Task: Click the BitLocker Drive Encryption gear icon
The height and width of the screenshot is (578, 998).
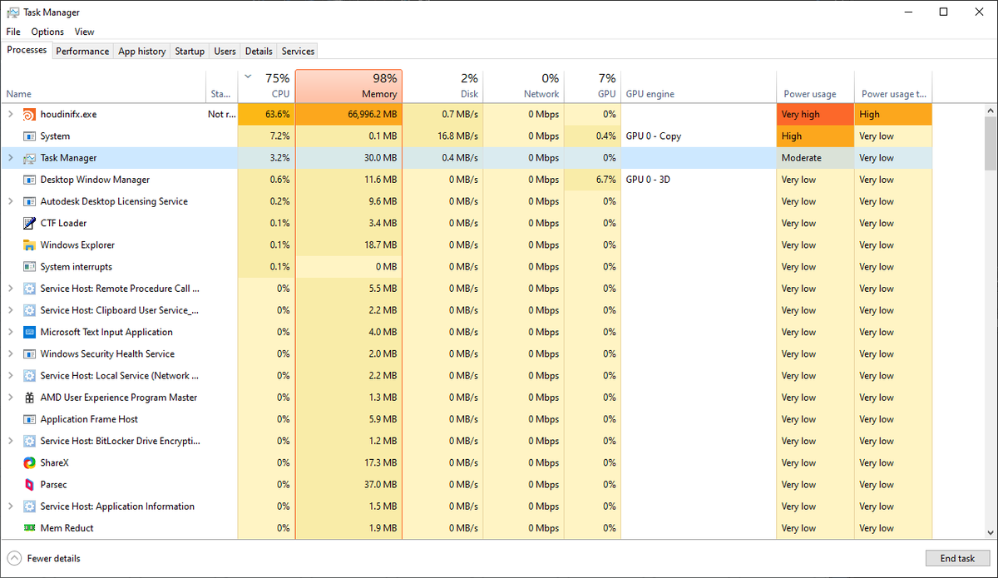Action: coord(29,441)
